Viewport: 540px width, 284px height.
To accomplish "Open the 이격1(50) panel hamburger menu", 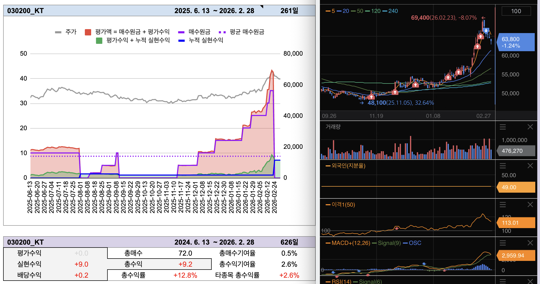I will [503, 204].
